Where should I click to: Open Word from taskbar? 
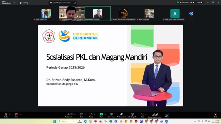(116, 121)
